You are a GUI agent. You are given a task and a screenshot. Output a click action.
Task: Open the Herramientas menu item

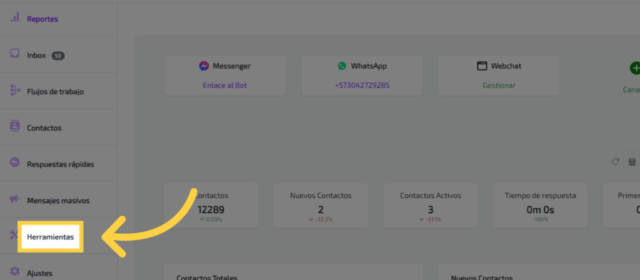(50, 237)
